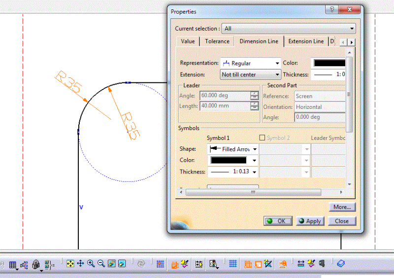Click the Zoom Out magnifier
Image resolution: width=394 pixels, height=278 pixels.
pos(101,264)
